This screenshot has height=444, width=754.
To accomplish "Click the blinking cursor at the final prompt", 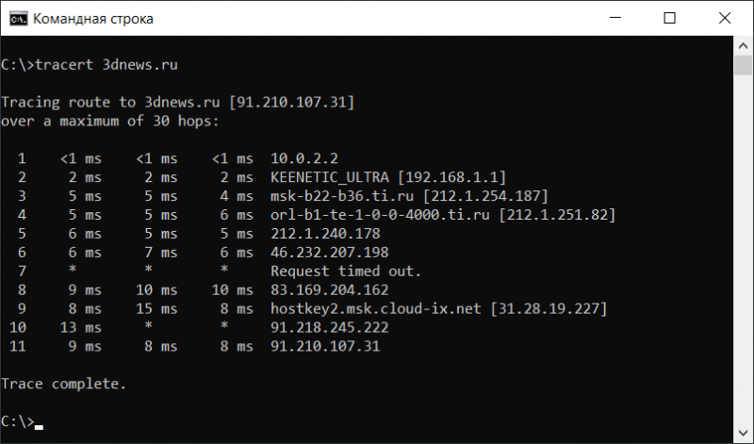I will pos(39,426).
